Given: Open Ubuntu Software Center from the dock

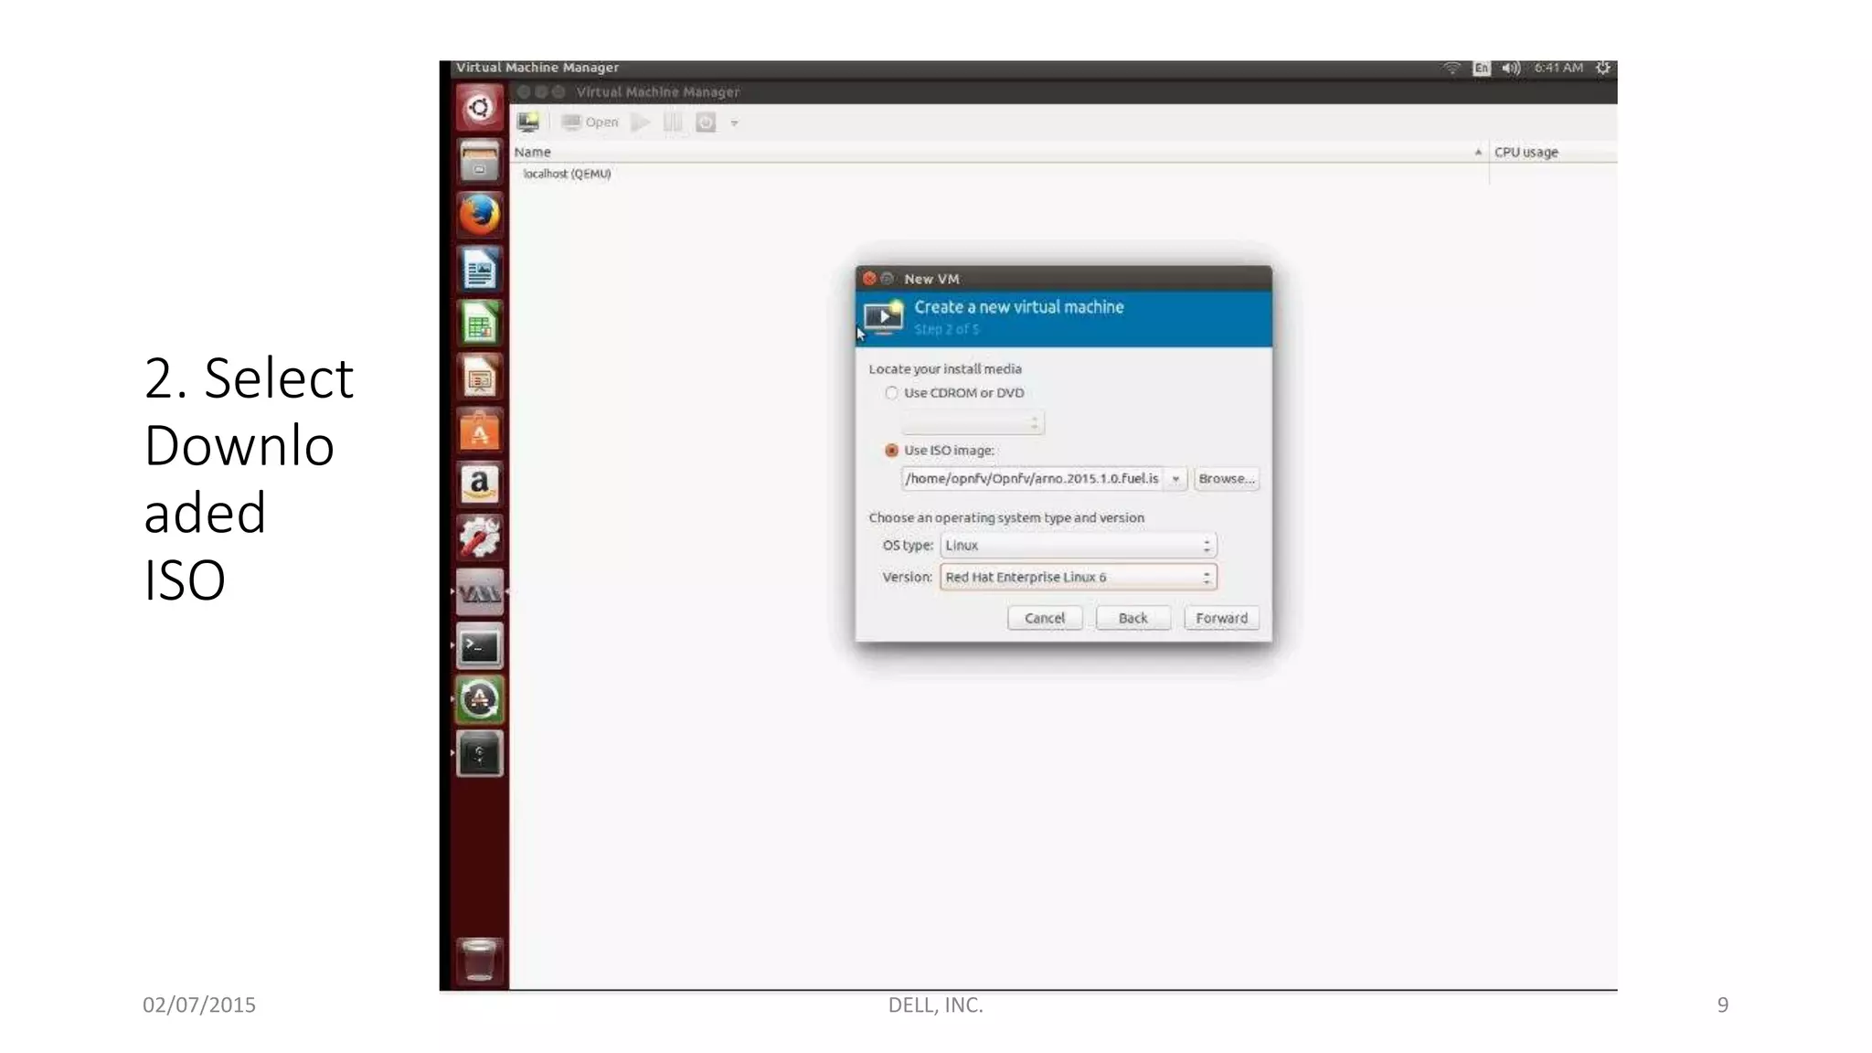Looking at the screenshot, I should point(479,431).
